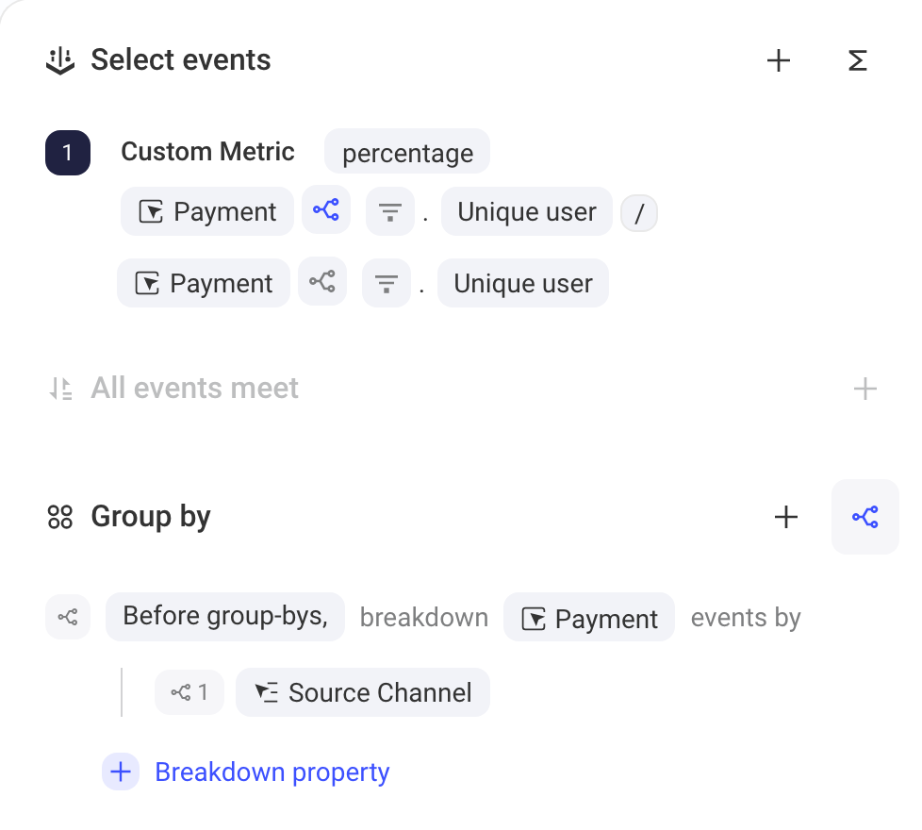922x830 pixels.
Task: Add a group with Group by plus icon
Action: tap(786, 517)
